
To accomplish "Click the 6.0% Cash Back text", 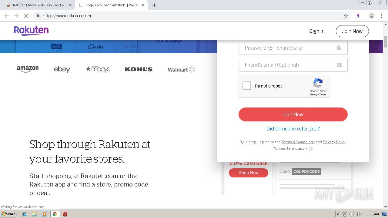I will coord(249,163).
